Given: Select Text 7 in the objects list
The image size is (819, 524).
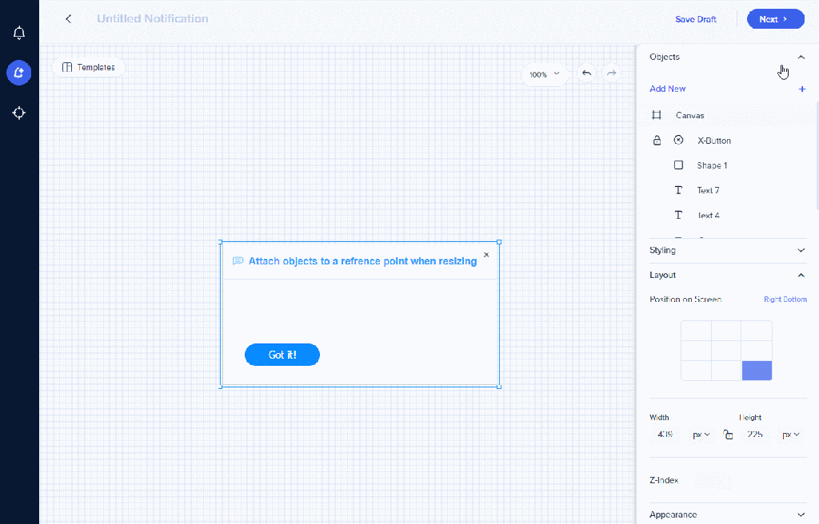Looking at the screenshot, I should point(708,190).
